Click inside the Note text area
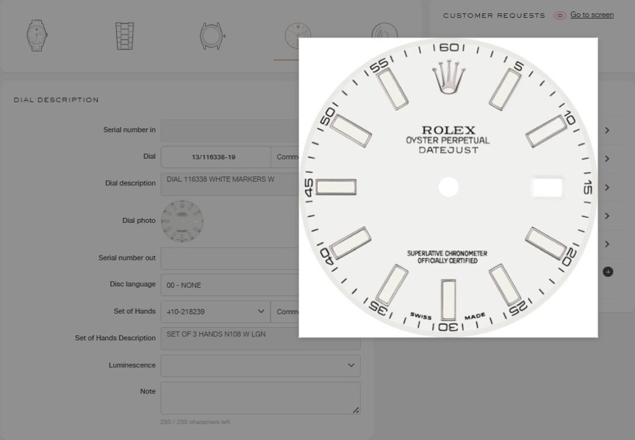The image size is (635, 440). [259, 397]
